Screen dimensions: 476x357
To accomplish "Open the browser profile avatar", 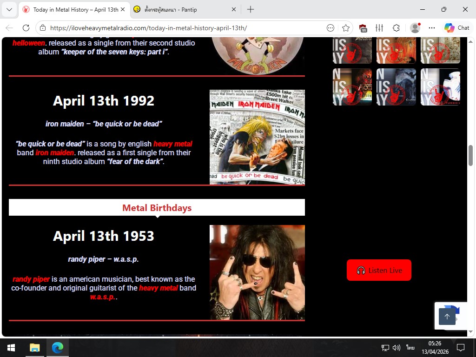I will click(x=415, y=28).
